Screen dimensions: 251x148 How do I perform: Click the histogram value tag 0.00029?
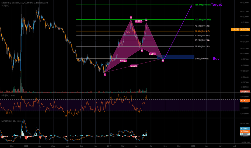pos(245,134)
